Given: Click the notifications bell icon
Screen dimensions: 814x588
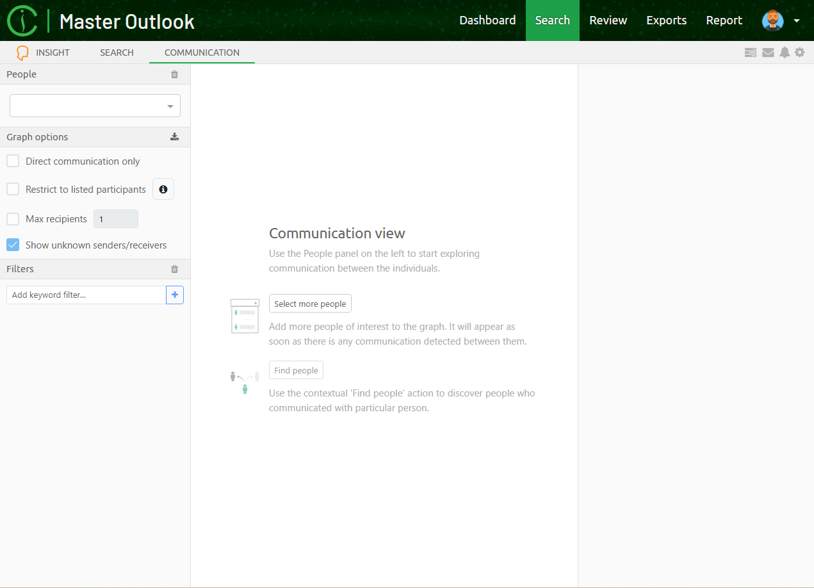Looking at the screenshot, I should pyautogui.click(x=785, y=53).
